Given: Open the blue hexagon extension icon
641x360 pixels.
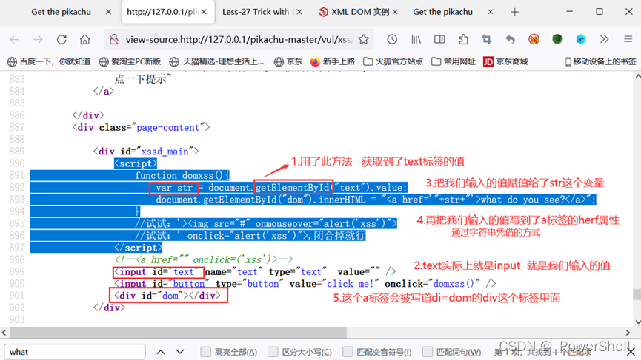Looking at the screenshot, I should (581, 39).
